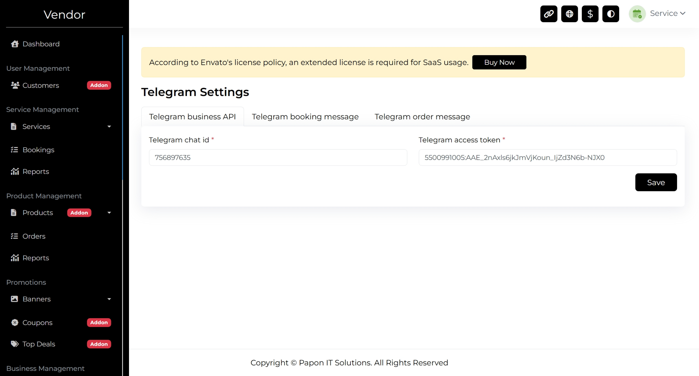The height and width of the screenshot is (376, 699).
Task: Click the dollar currency icon
Action: click(590, 14)
